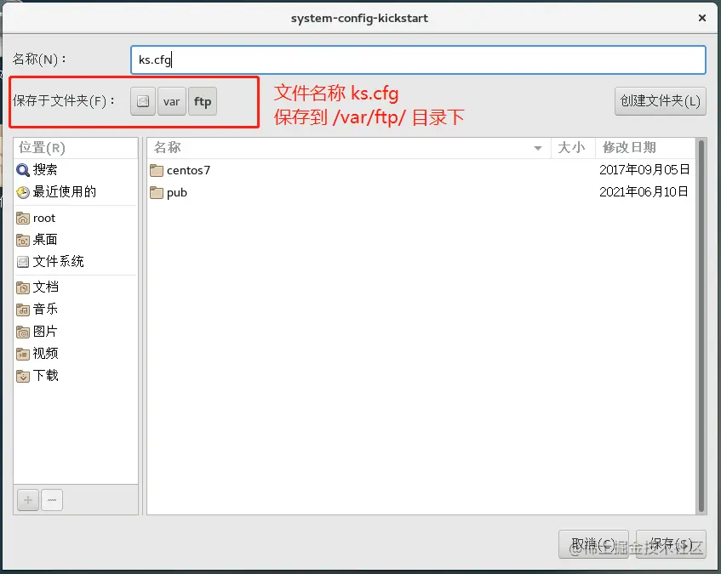Navigate to var via the breadcrumb button
The width and height of the screenshot is (721, 574).
pos(171,101)
